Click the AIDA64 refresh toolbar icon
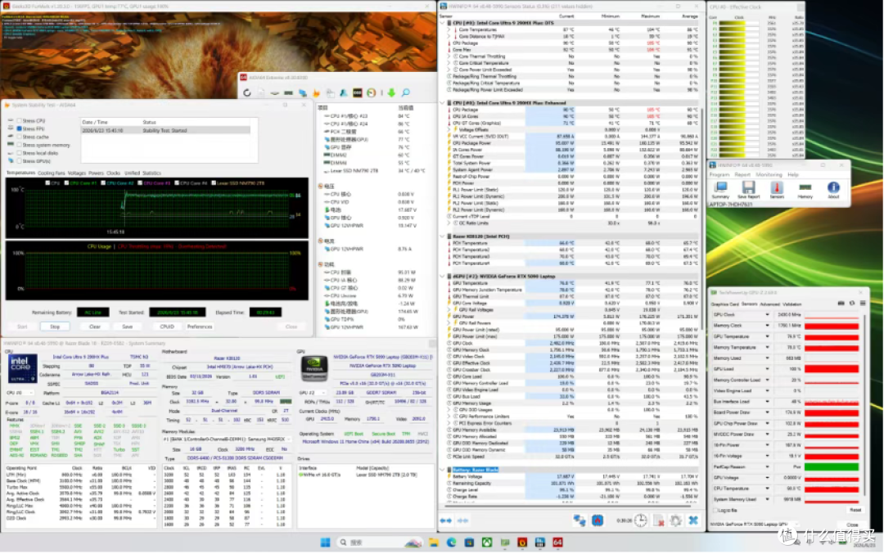The height and width of the screenshot is (554, 884). 247,93
